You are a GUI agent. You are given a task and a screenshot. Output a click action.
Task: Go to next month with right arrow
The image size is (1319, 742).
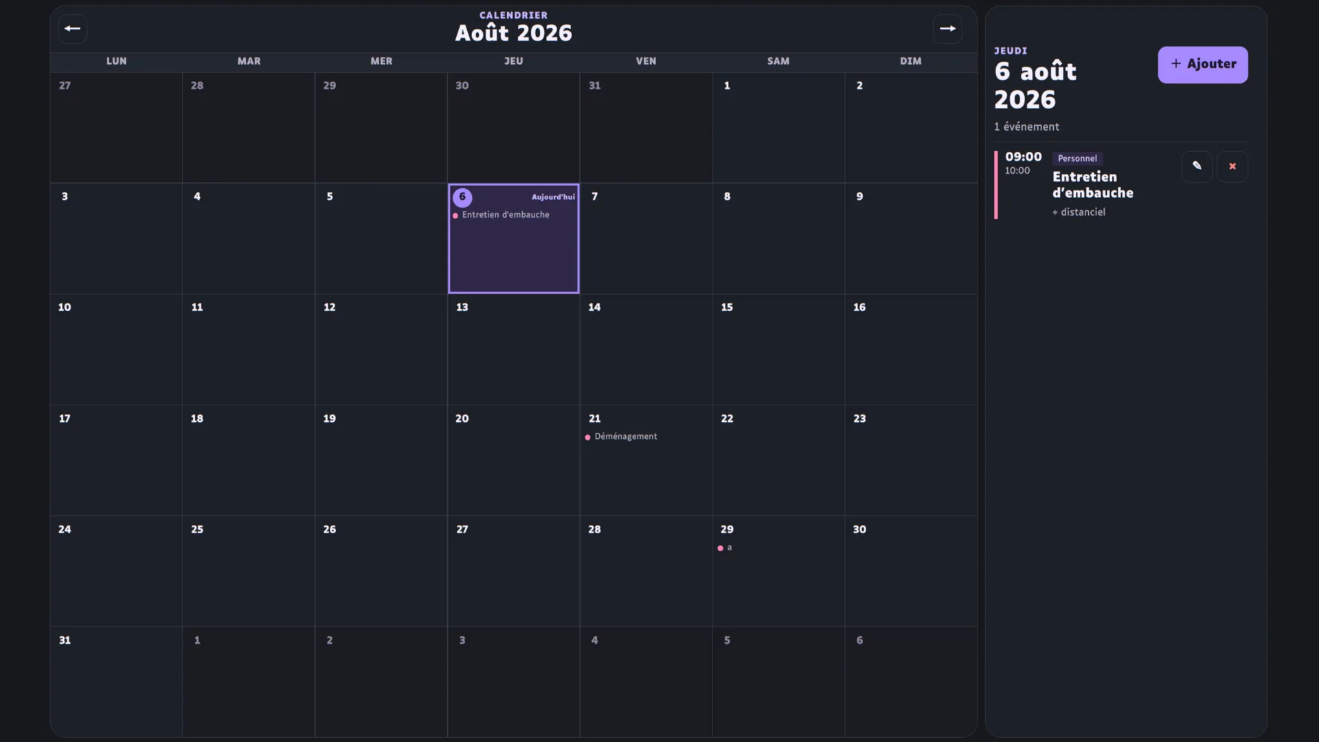pos(947,29)
